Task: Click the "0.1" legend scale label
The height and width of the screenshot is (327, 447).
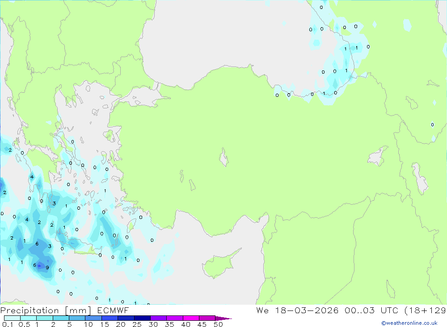Action: [x=8, y=324]
